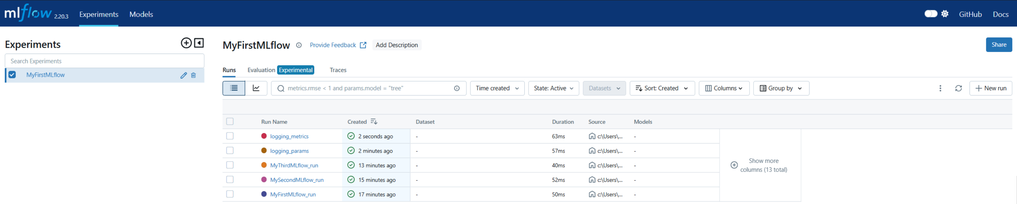Select MyFirstMLflow in the experiments list
1017x204 pixels.
click(45, 75)
